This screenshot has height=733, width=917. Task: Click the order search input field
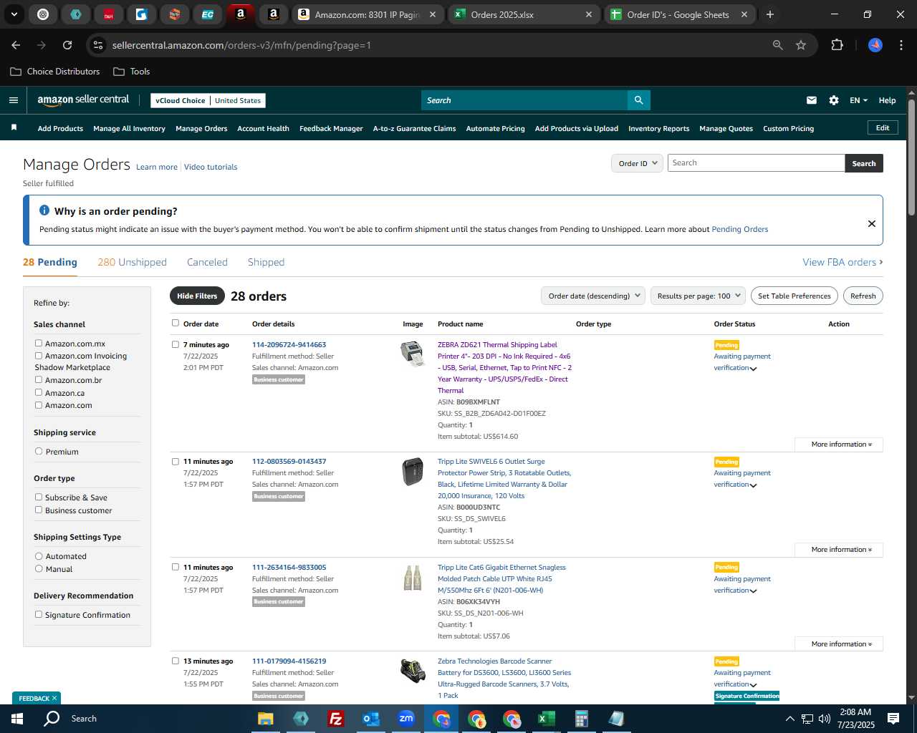click(756, 163)
